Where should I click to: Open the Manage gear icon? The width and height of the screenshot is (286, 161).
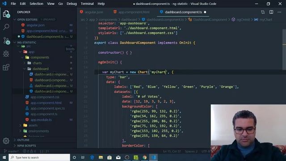6,141
